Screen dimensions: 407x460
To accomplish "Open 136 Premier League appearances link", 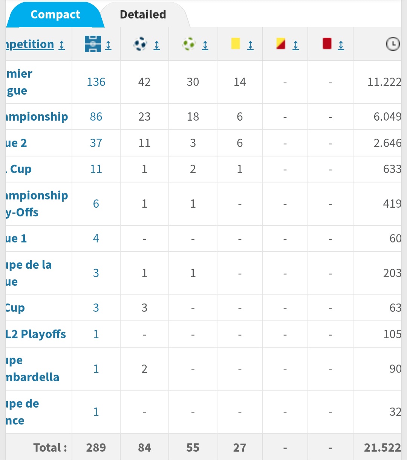I will (96, 82).
